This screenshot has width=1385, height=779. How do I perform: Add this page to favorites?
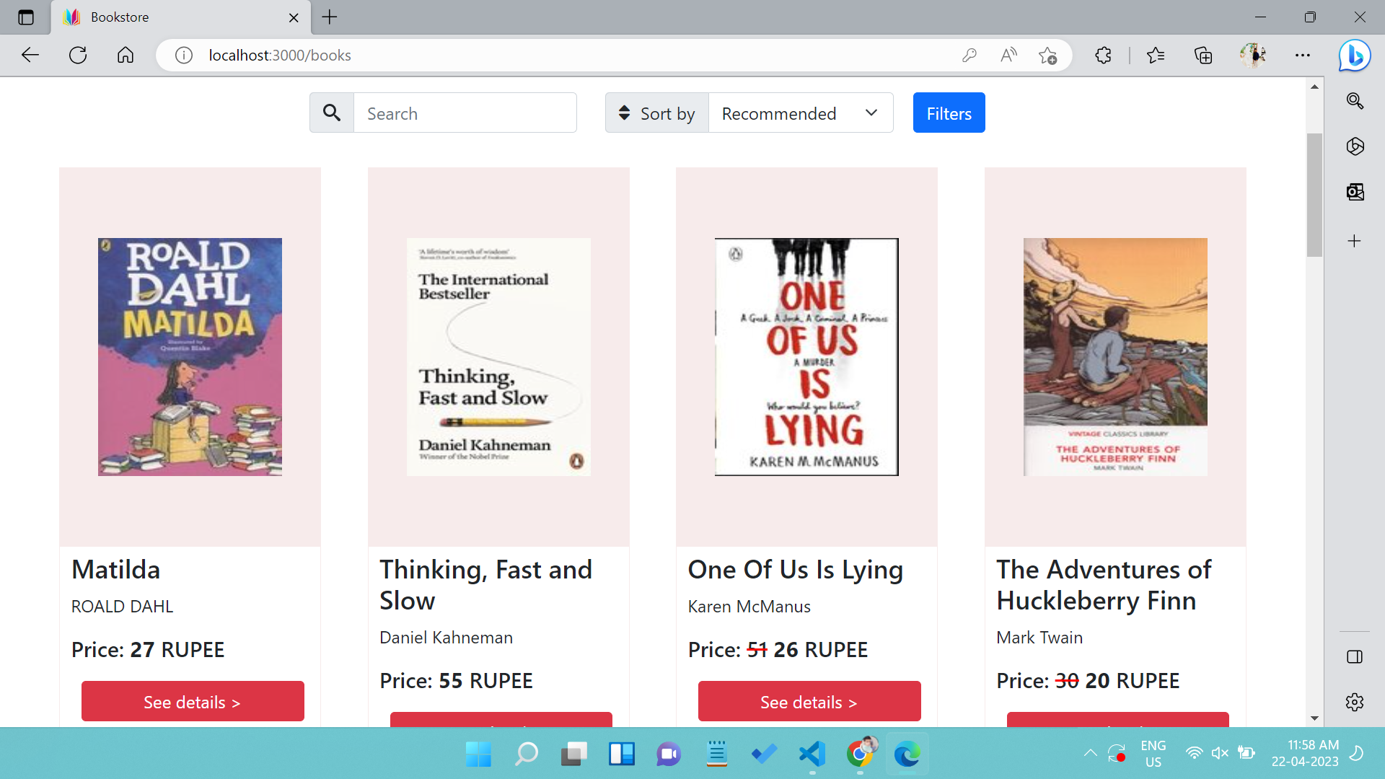[1048, 55]
